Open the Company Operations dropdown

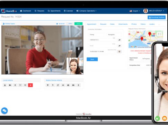pos(86,11)
